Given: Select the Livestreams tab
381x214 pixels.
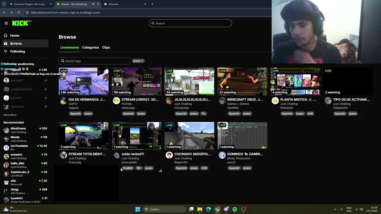Looking at the screenshot, I should (x=69, y=48).
